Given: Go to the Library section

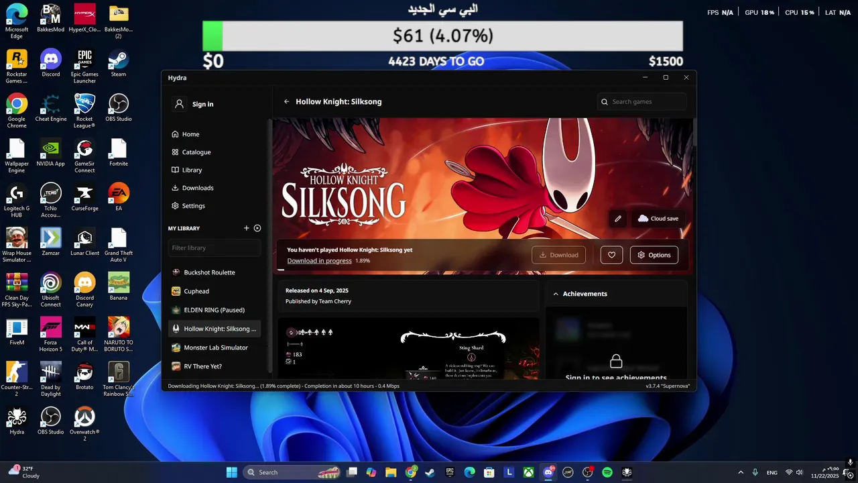Looking at the screenshot, I should (x=187, y=170).
